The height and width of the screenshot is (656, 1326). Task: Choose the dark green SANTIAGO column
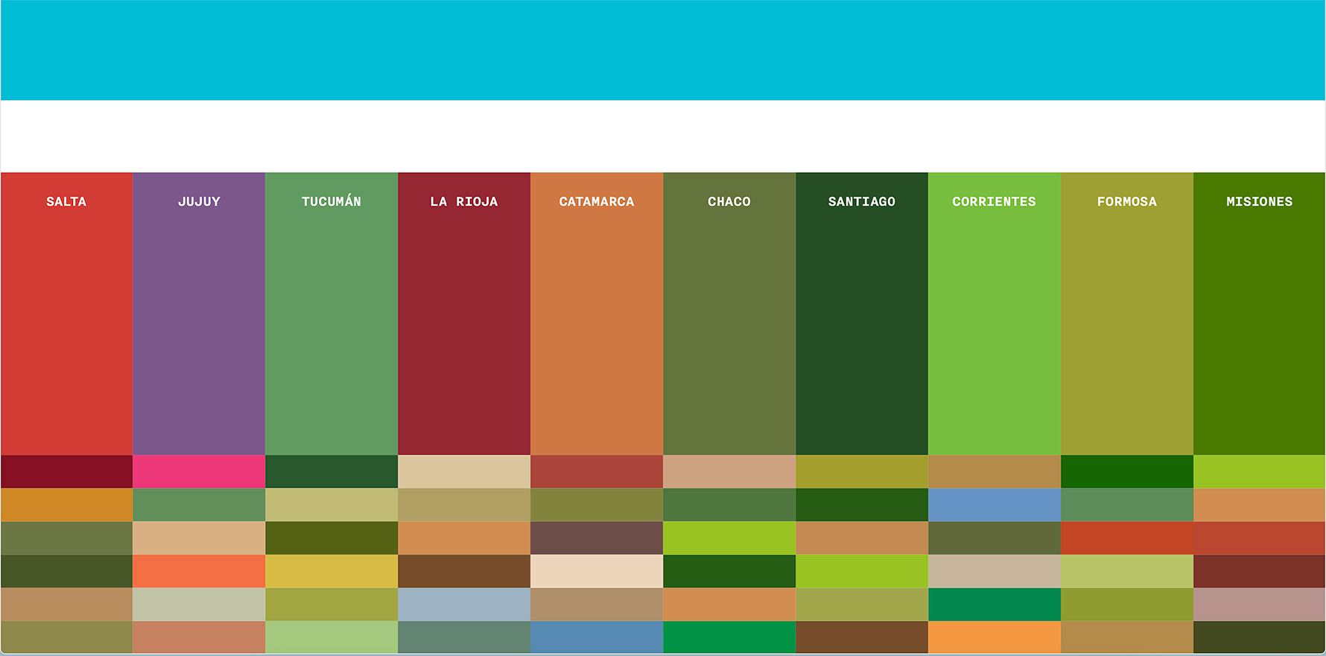(862, 328)
